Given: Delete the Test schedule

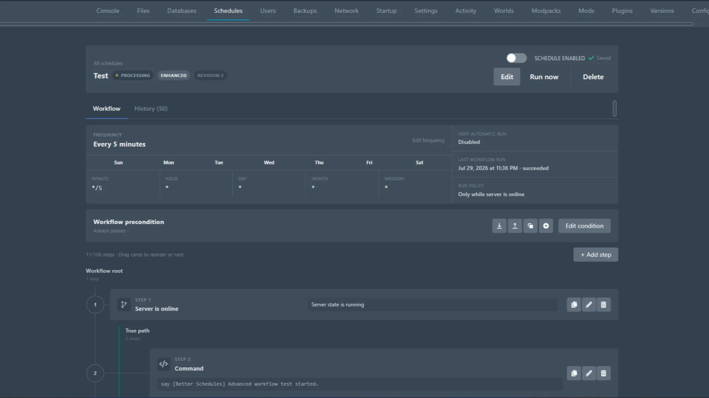Looking at the screenshot, I should [x=593, y=77].
